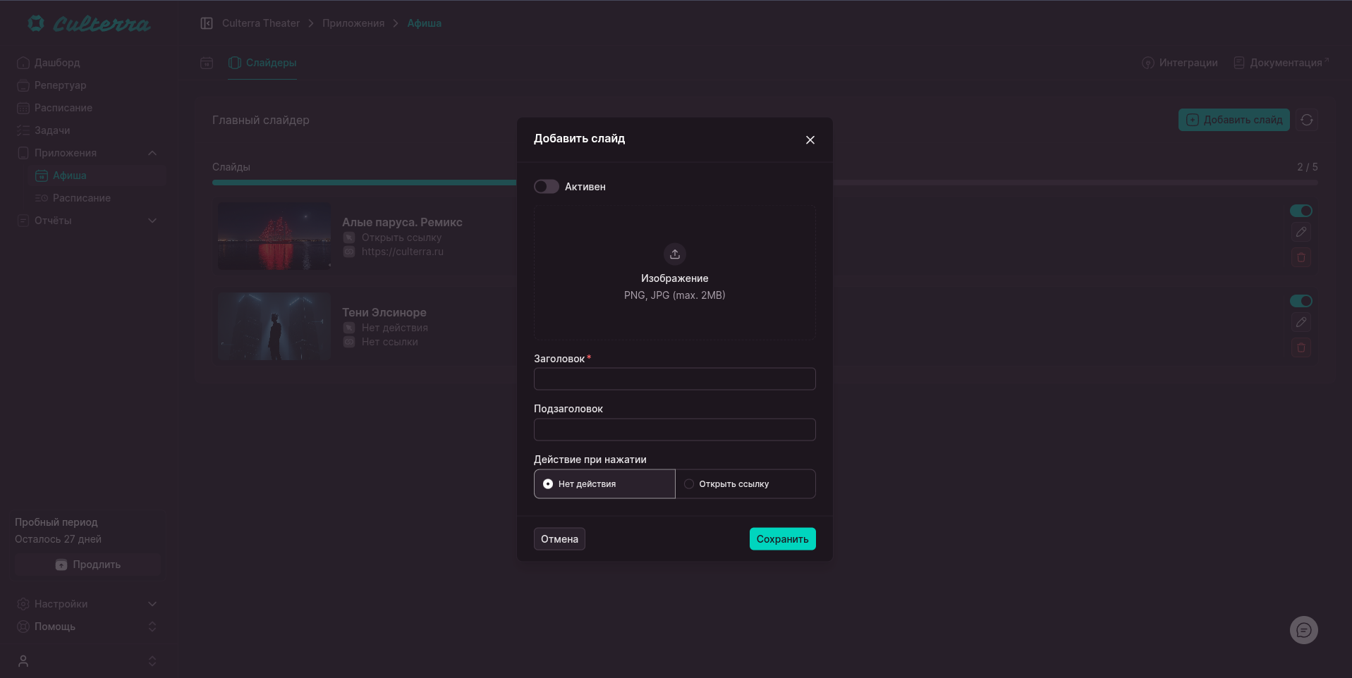Viewport: 1352px width, 678px height.
Task: Click the chat support bubble icon
Action: [x=1303, y=630]
